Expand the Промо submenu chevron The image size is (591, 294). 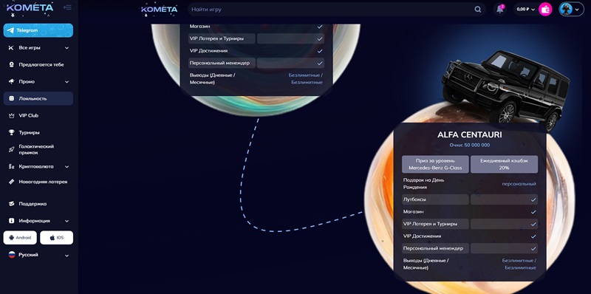(x=66, y=82)
